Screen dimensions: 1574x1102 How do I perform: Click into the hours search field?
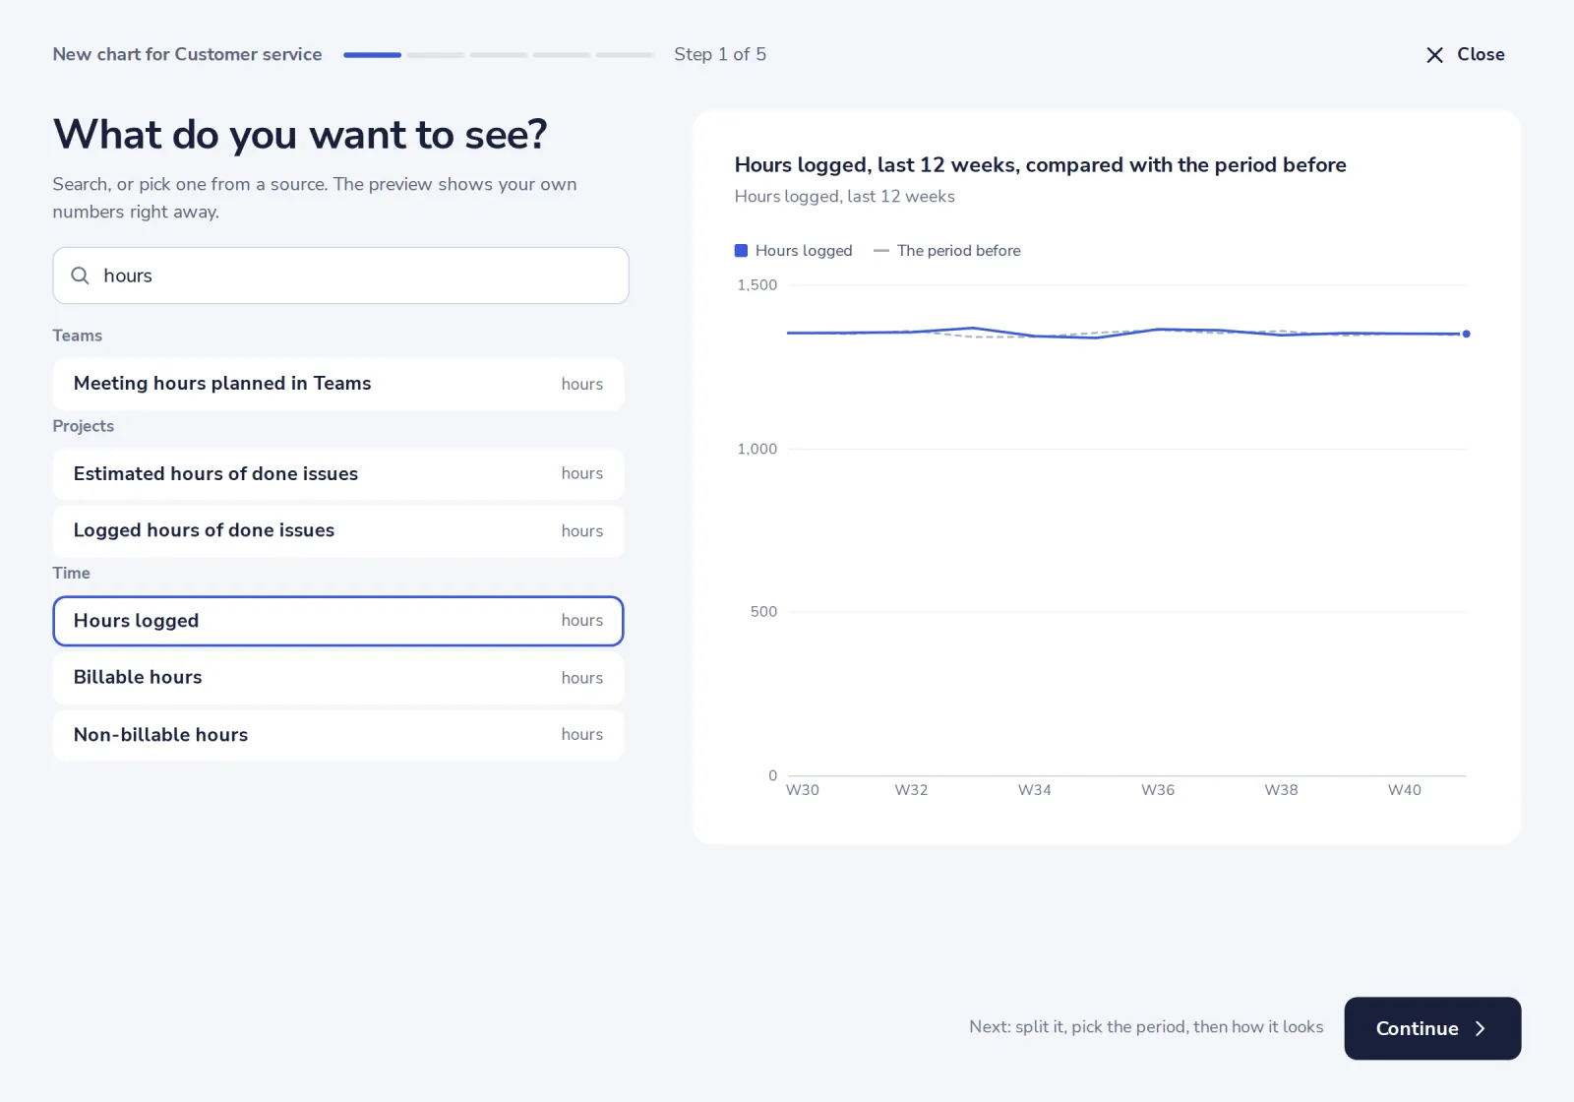[340, 275]
